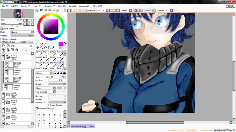Select the Eyedropper color picker tool

(x=53, y=48)
